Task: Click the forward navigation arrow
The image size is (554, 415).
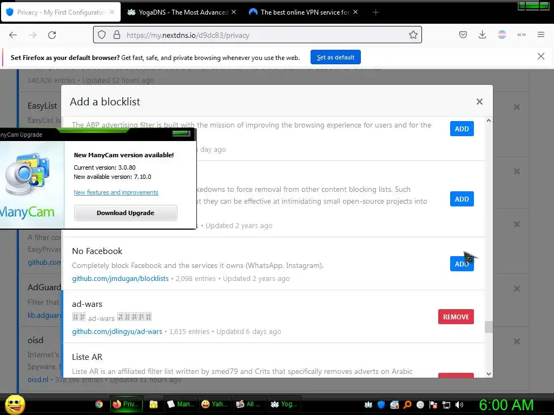Action: [x=32, y=35]
